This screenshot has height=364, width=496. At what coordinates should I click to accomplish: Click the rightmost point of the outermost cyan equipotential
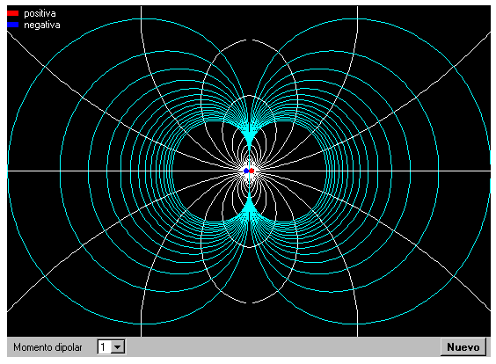(490, 171)
